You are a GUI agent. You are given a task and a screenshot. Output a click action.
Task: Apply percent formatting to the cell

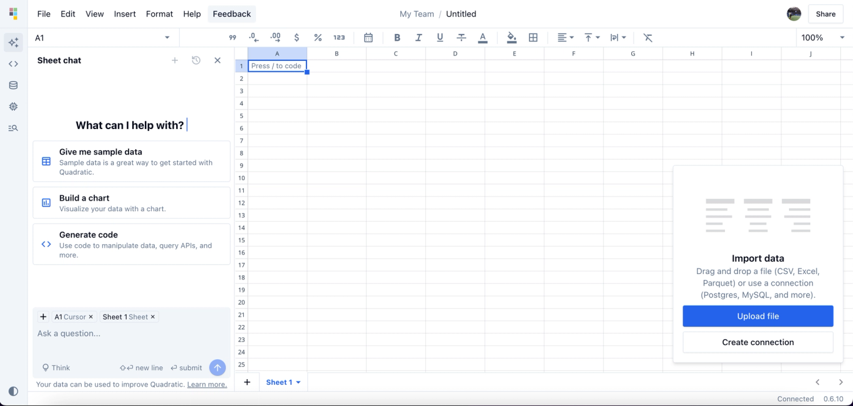pyautogui.click(x=317, y=37)
